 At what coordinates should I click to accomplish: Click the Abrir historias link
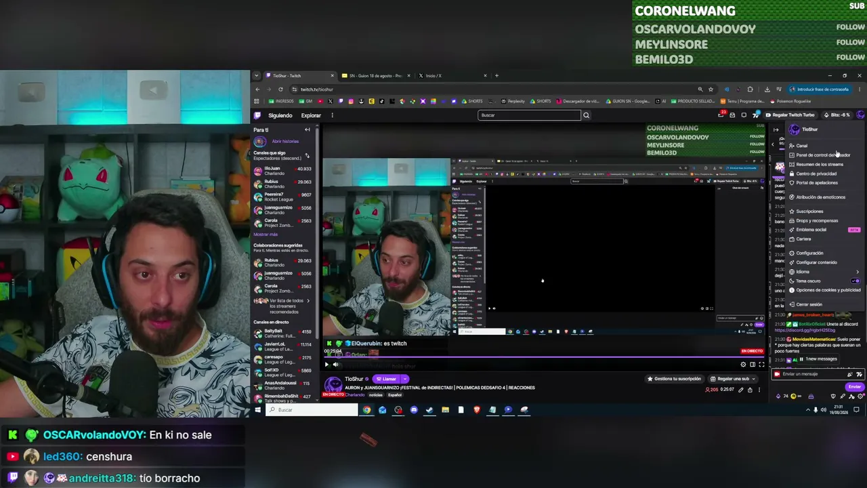pyautogui.click(x=285, y=142)
